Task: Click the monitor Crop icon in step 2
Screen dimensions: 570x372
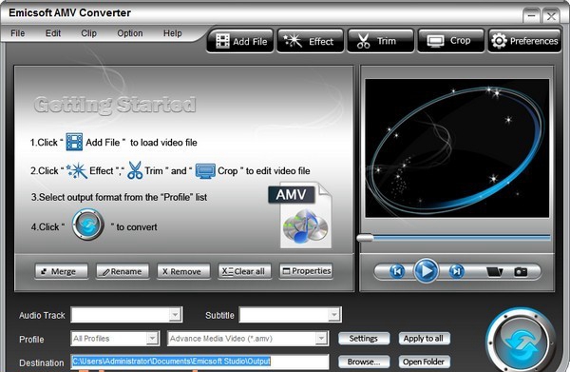Action: [x=205, y=170]
